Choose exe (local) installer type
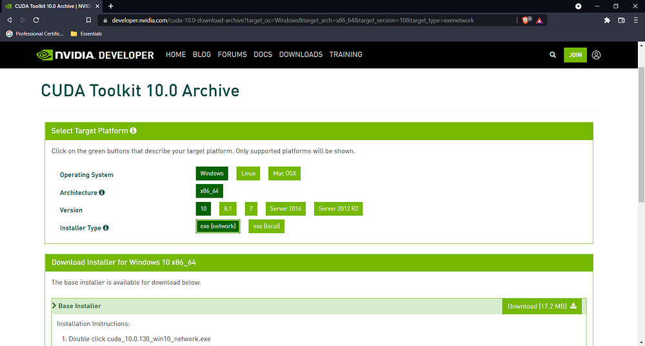Viewport: 645px width, 346px height. 266,226
